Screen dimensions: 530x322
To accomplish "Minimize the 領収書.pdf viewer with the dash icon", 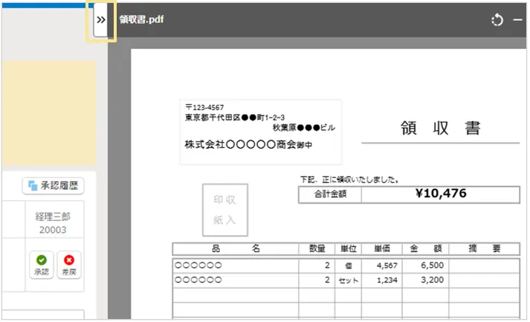I will coord(518,20).
